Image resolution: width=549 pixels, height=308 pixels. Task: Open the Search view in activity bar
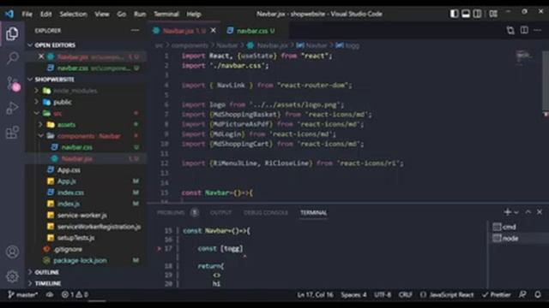(x=12, y=58)
